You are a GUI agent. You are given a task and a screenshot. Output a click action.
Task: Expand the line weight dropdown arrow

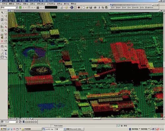(43, 8)
